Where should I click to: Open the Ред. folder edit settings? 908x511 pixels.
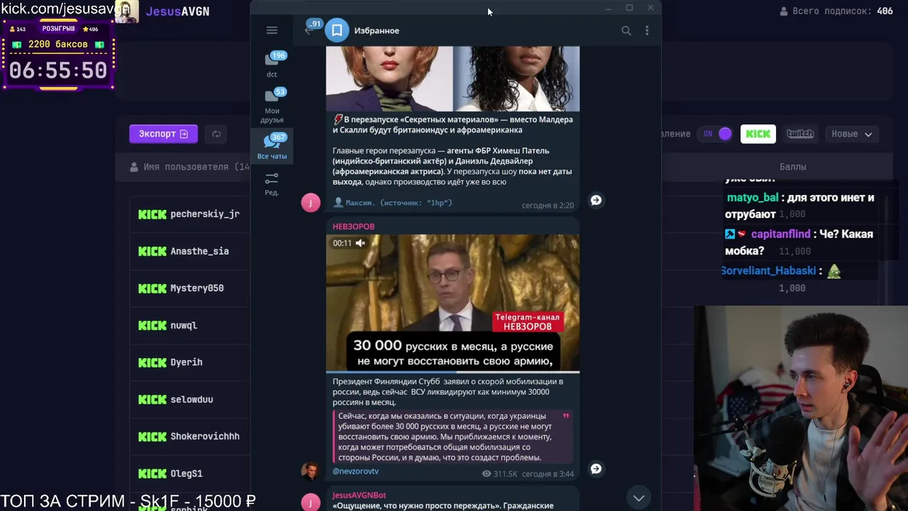(272, 182)
